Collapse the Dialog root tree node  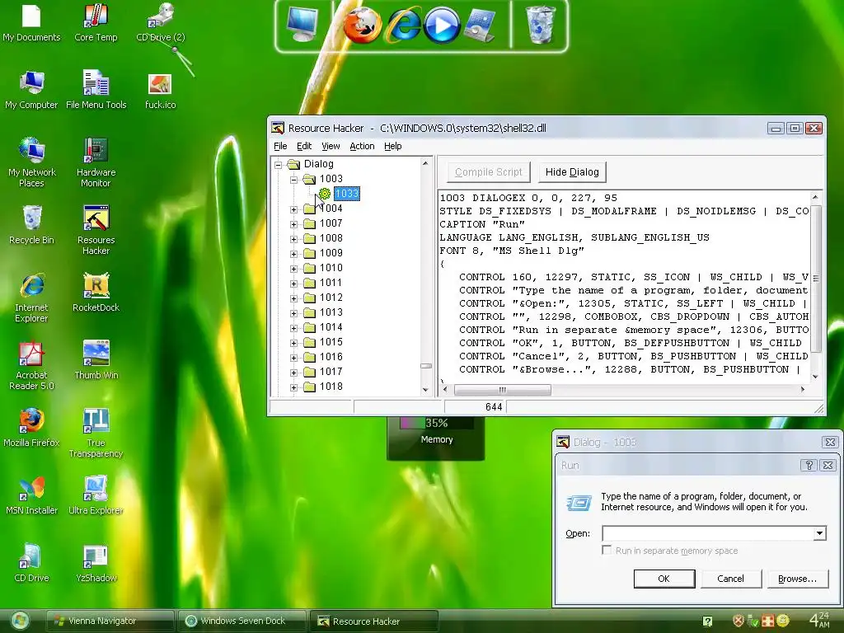pyautogui.click(x=279, y=165)
